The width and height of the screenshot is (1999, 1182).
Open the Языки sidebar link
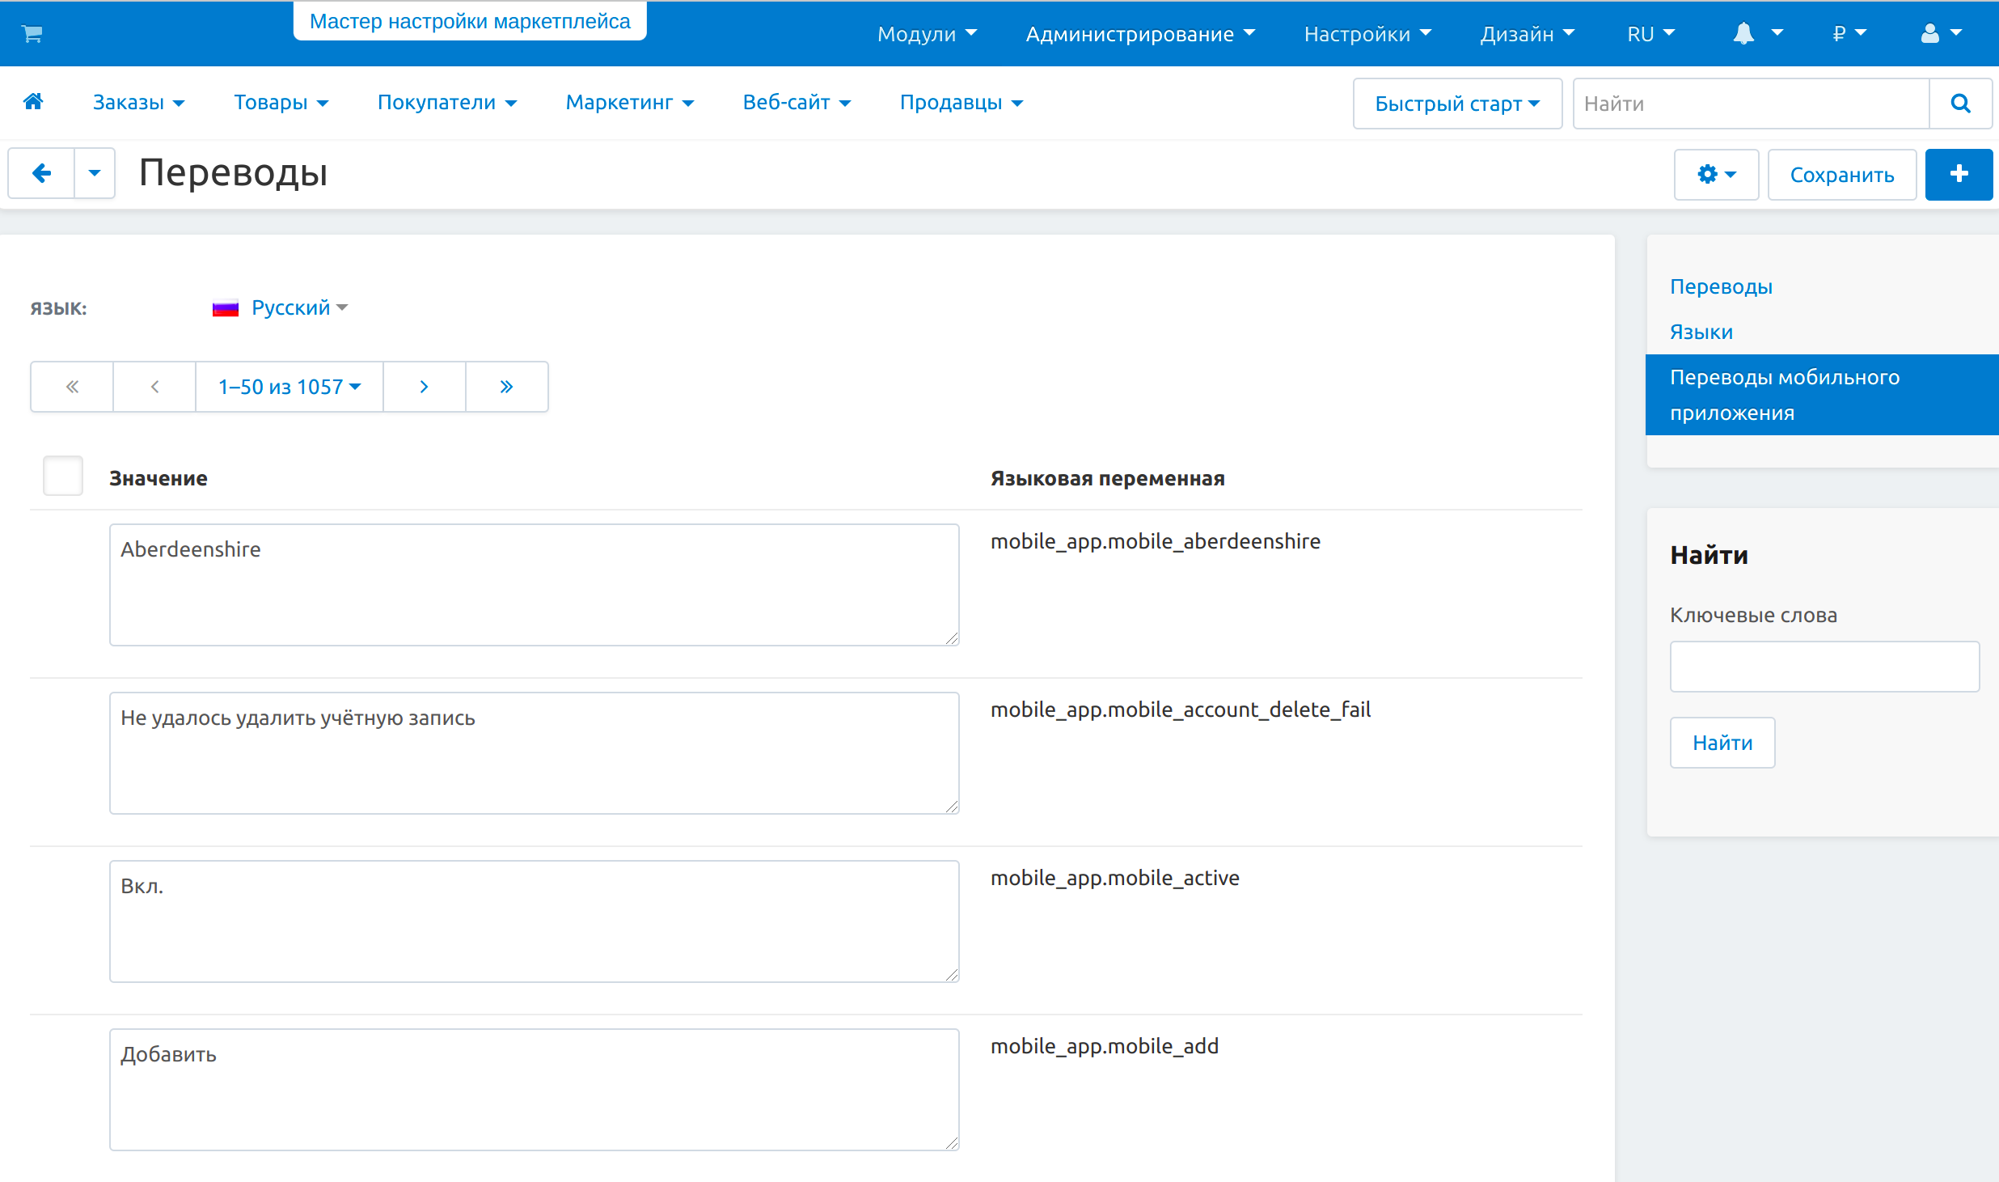(x=1701, y=332)
